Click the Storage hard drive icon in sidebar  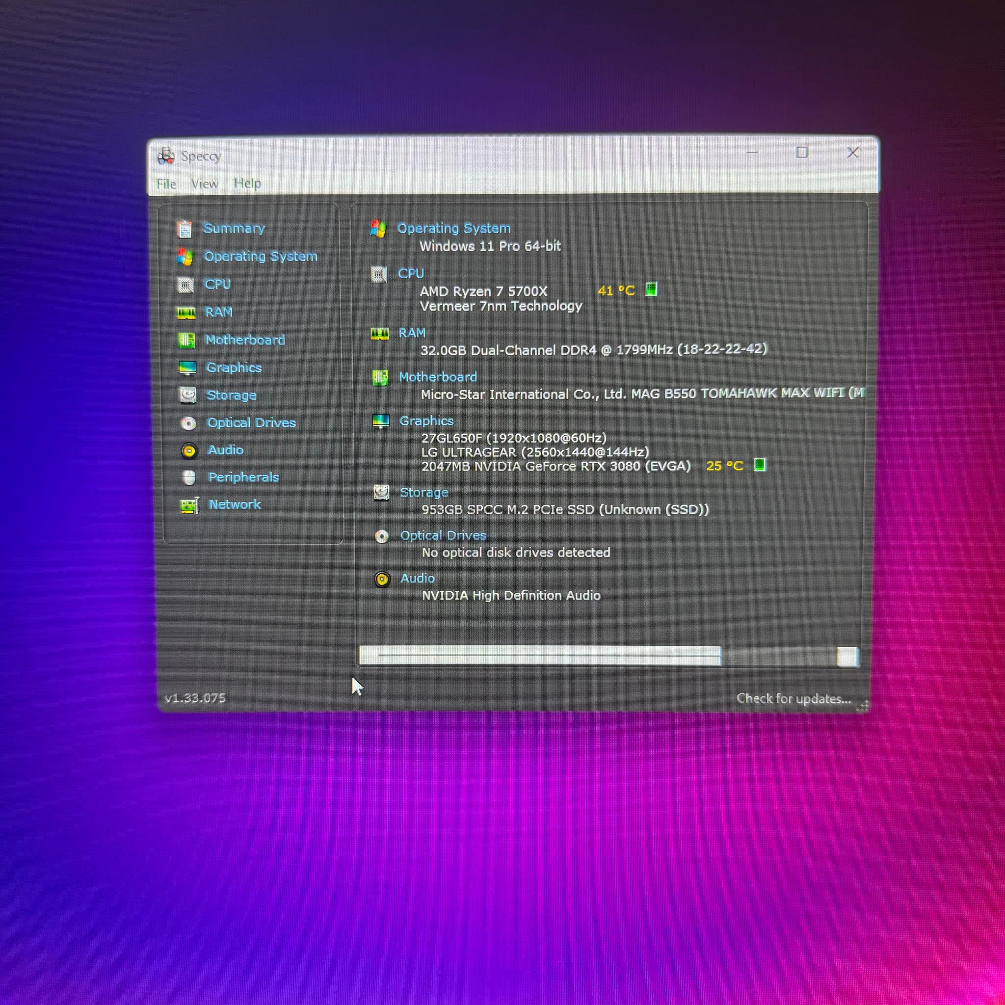point(187,396)
